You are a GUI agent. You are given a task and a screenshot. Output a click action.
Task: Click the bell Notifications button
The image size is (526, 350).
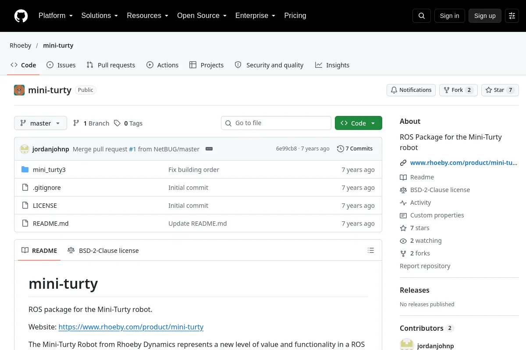pos(411,90)
